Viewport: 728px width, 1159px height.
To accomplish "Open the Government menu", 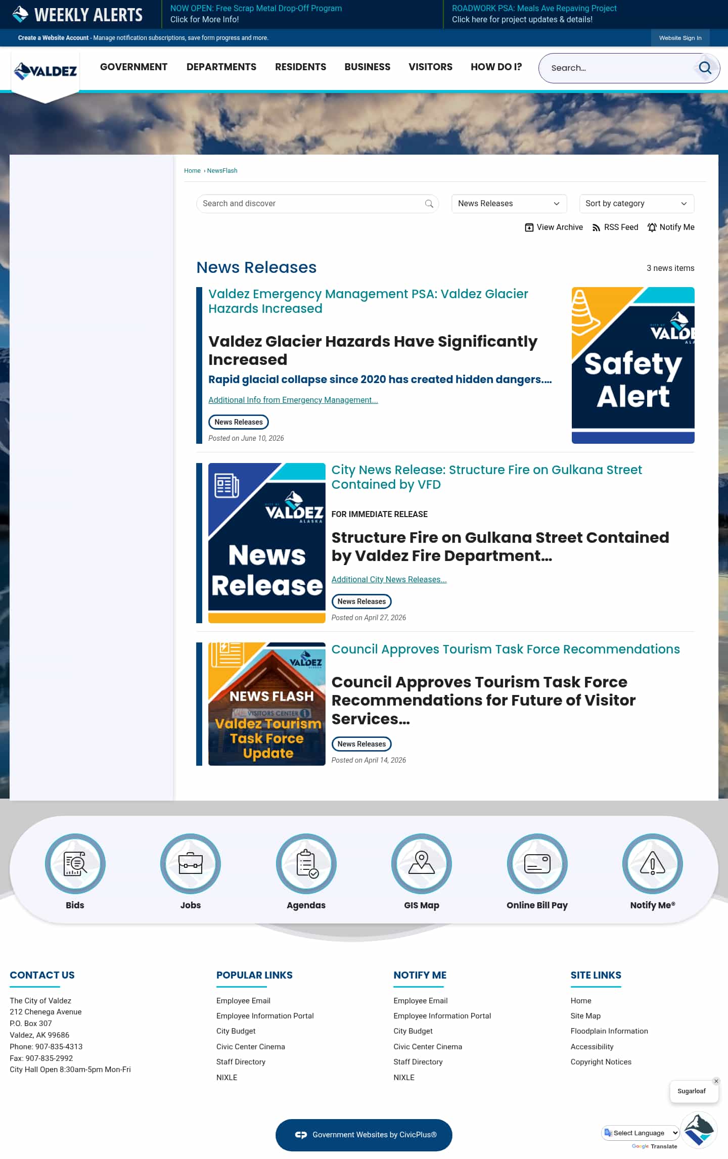I will point(133,67).
